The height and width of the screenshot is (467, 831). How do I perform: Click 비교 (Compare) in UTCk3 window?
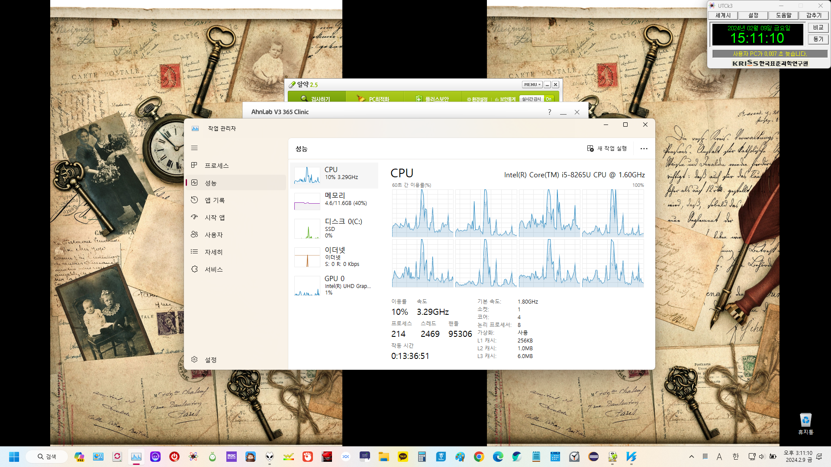818,28
